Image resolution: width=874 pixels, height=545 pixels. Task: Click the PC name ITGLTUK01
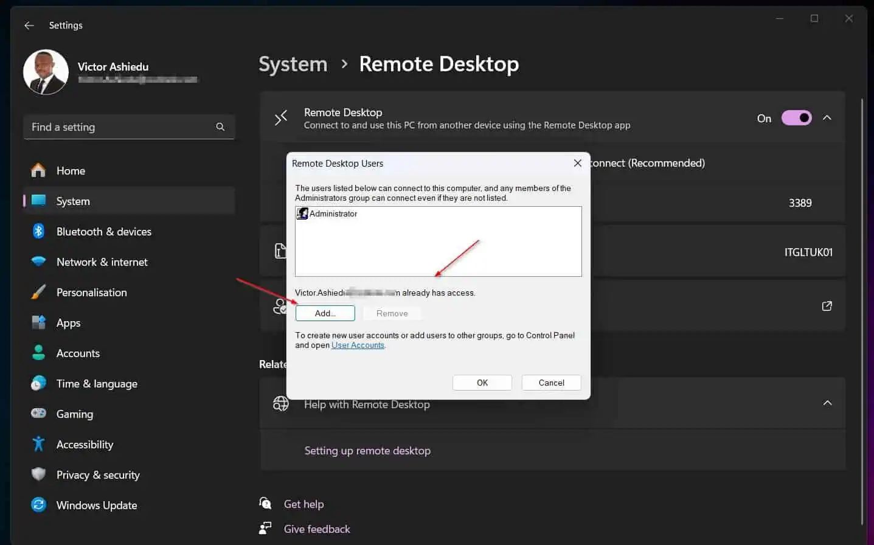click(x=808, y=252)
